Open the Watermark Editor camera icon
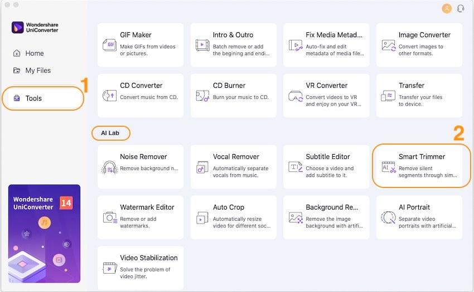 (110, 217)
